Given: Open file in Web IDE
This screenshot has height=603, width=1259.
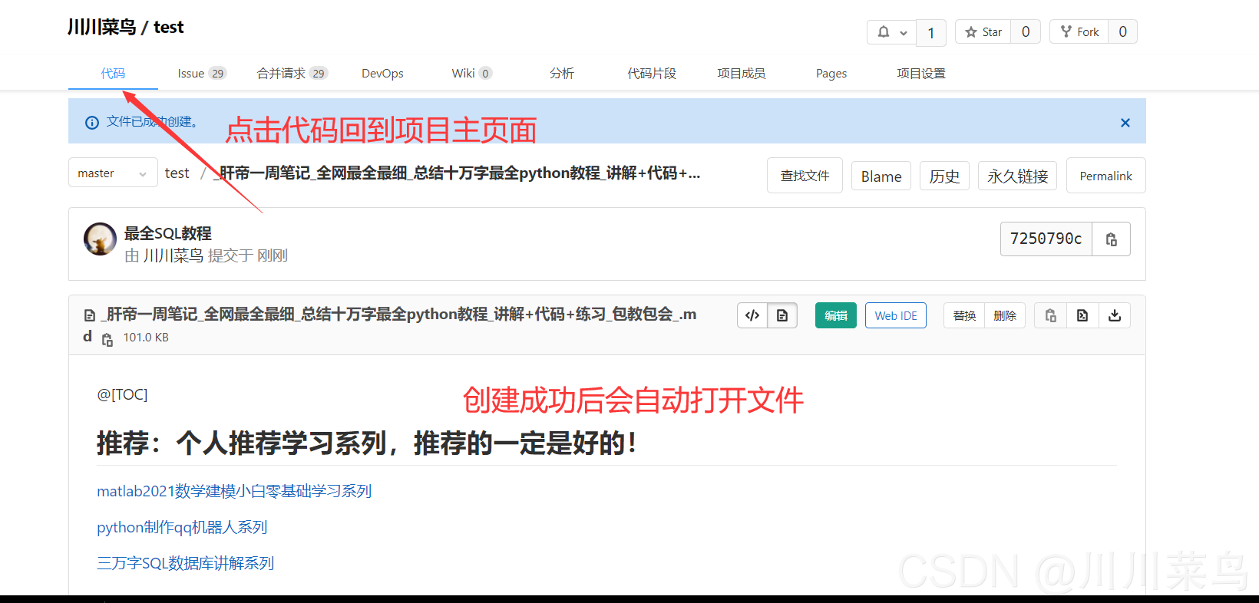Looking at the screenshot, I should [895, 315].
